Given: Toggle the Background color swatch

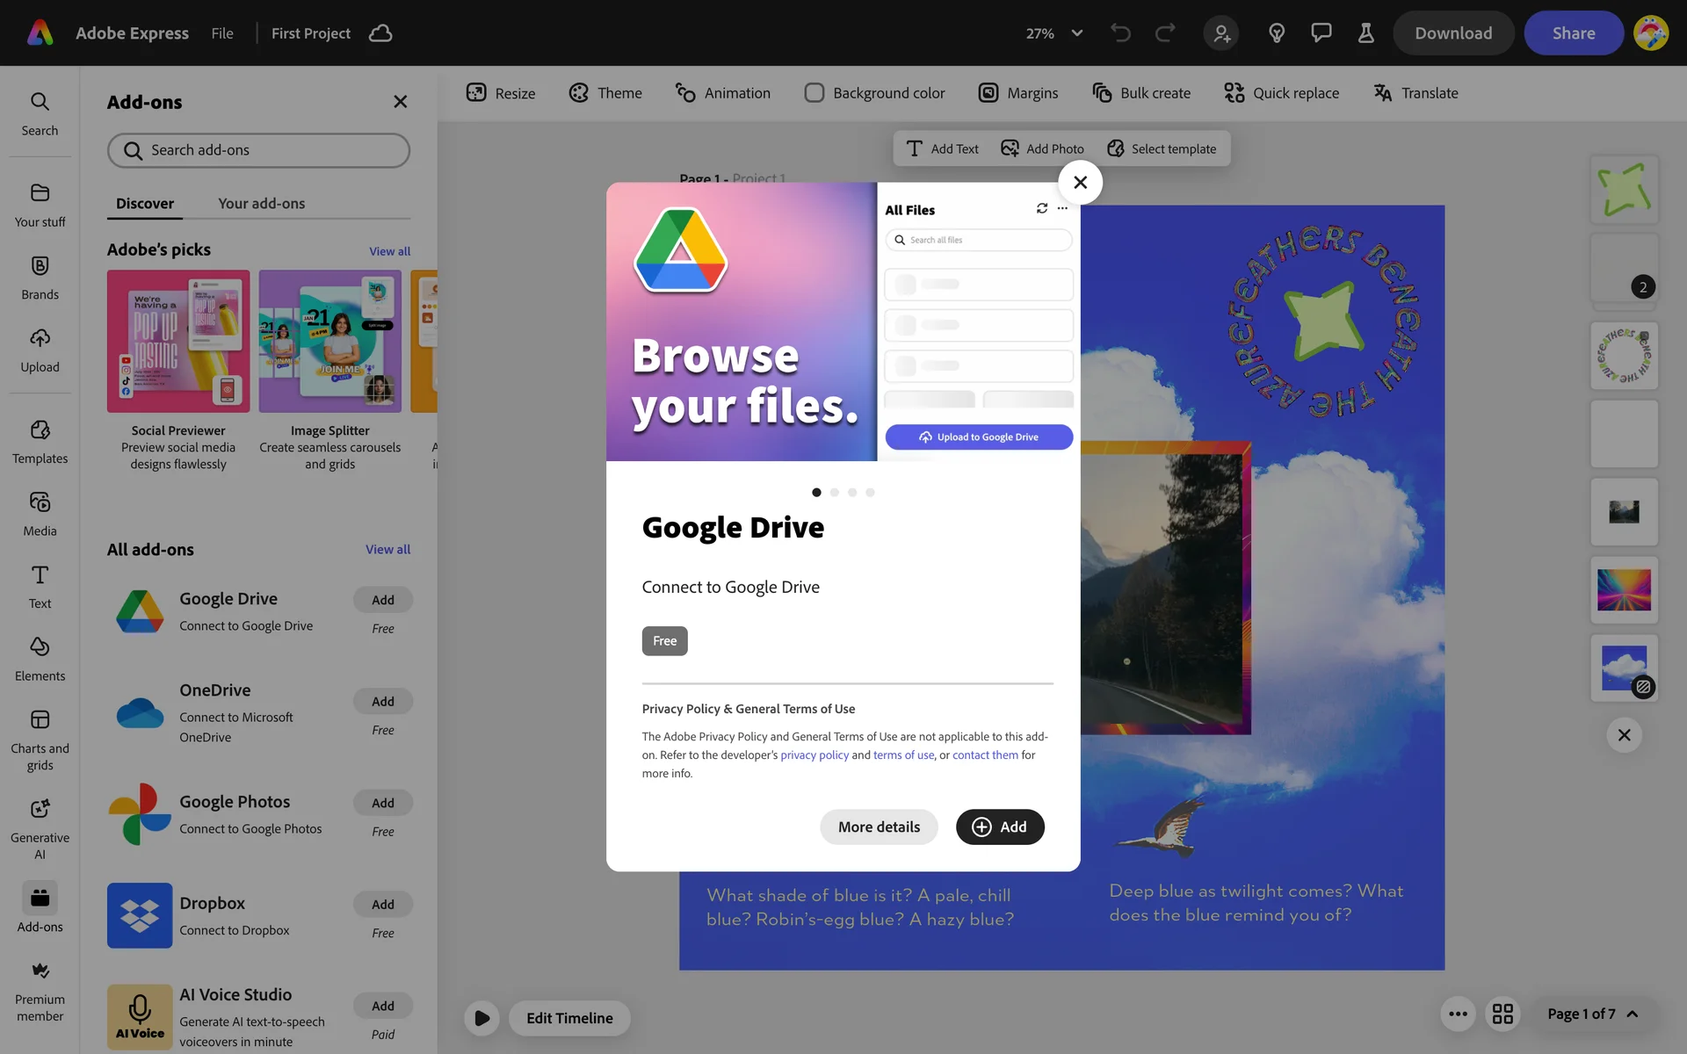Looking at the screenshot, I should click(814, 93).
